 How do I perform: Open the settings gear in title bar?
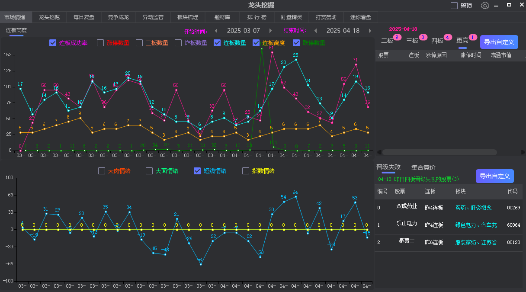coord(485,6)
